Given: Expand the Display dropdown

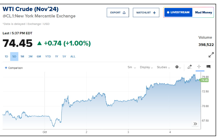Looking at the screenshot, I should pyautogui.click(x=146, y=67).
